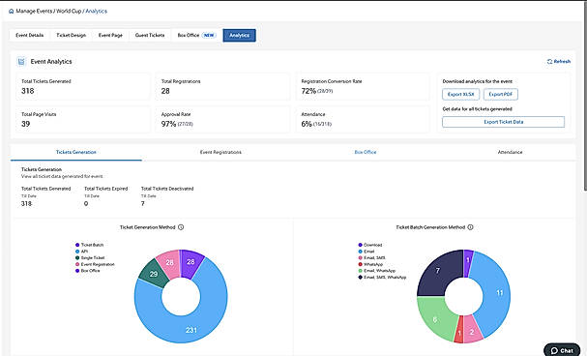Click the purple 28 donut slice

click(x=191, y=262)
